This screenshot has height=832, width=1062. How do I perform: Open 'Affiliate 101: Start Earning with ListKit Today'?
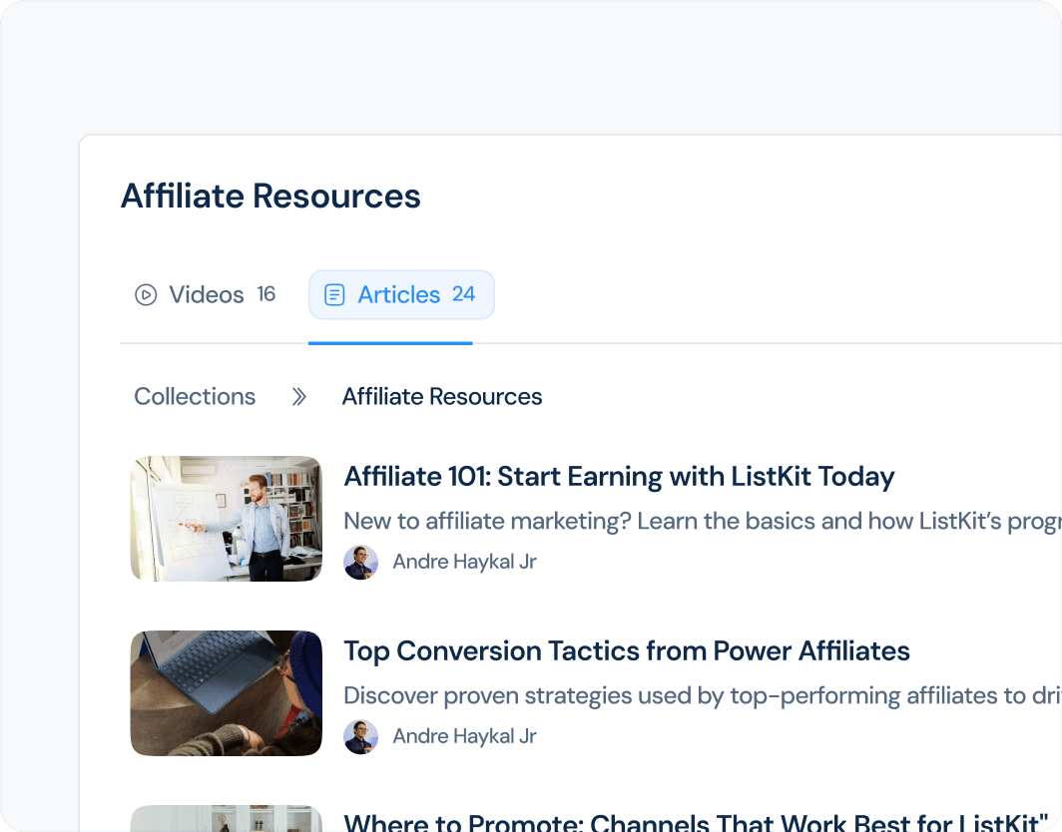(x=619, y=477)
